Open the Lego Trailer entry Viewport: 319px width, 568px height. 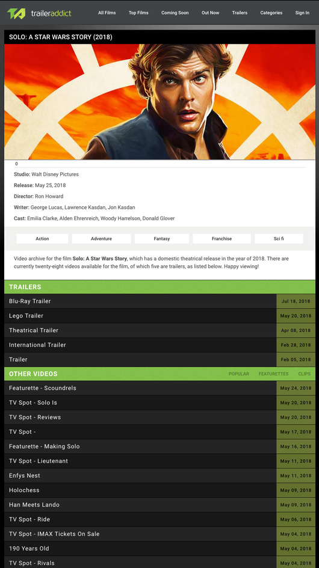tap(159, 316)
